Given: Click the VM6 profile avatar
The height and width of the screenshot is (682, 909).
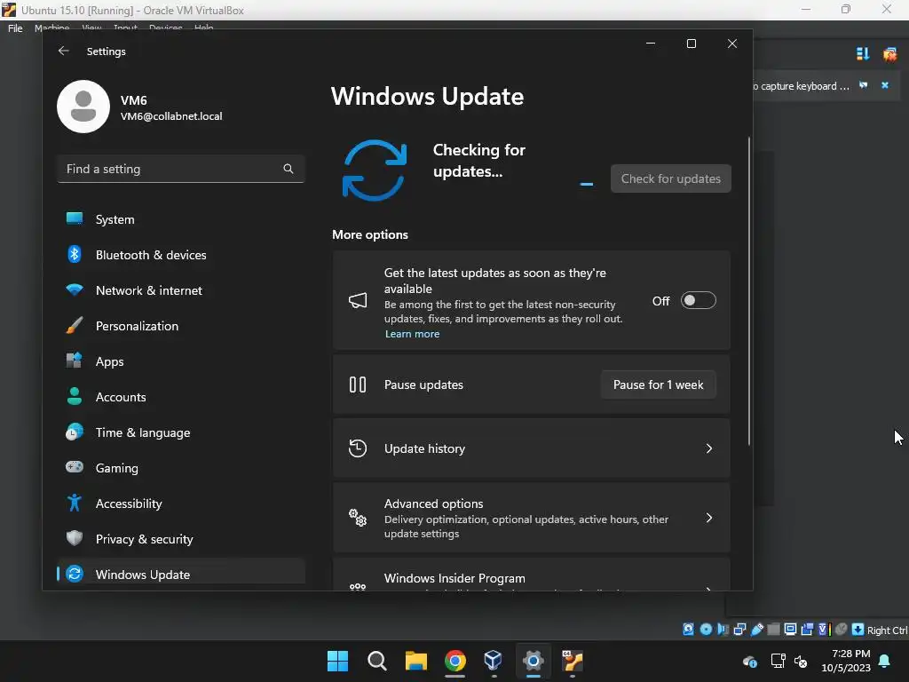Looking at the screenshot, I should click(83, 107).
